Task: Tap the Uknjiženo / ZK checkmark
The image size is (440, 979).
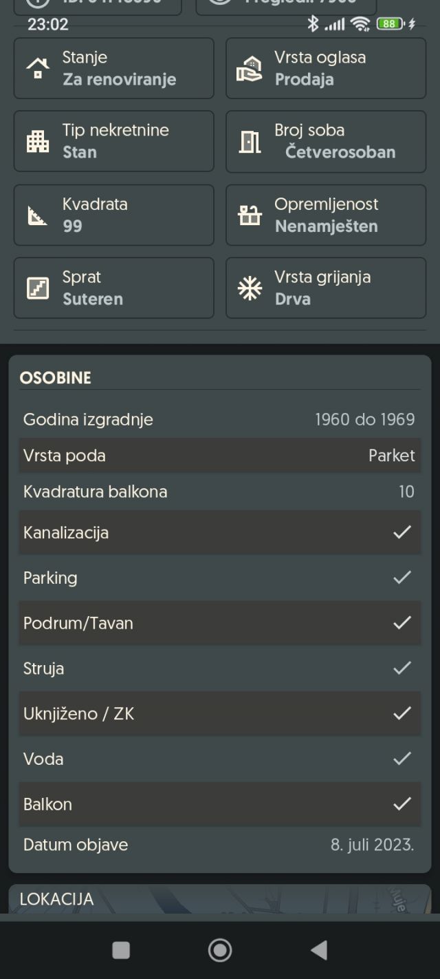Action: point(402,714)
